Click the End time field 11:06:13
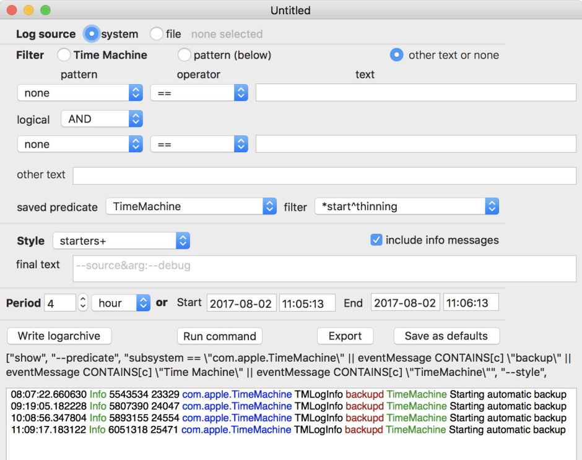 (471, 303)
